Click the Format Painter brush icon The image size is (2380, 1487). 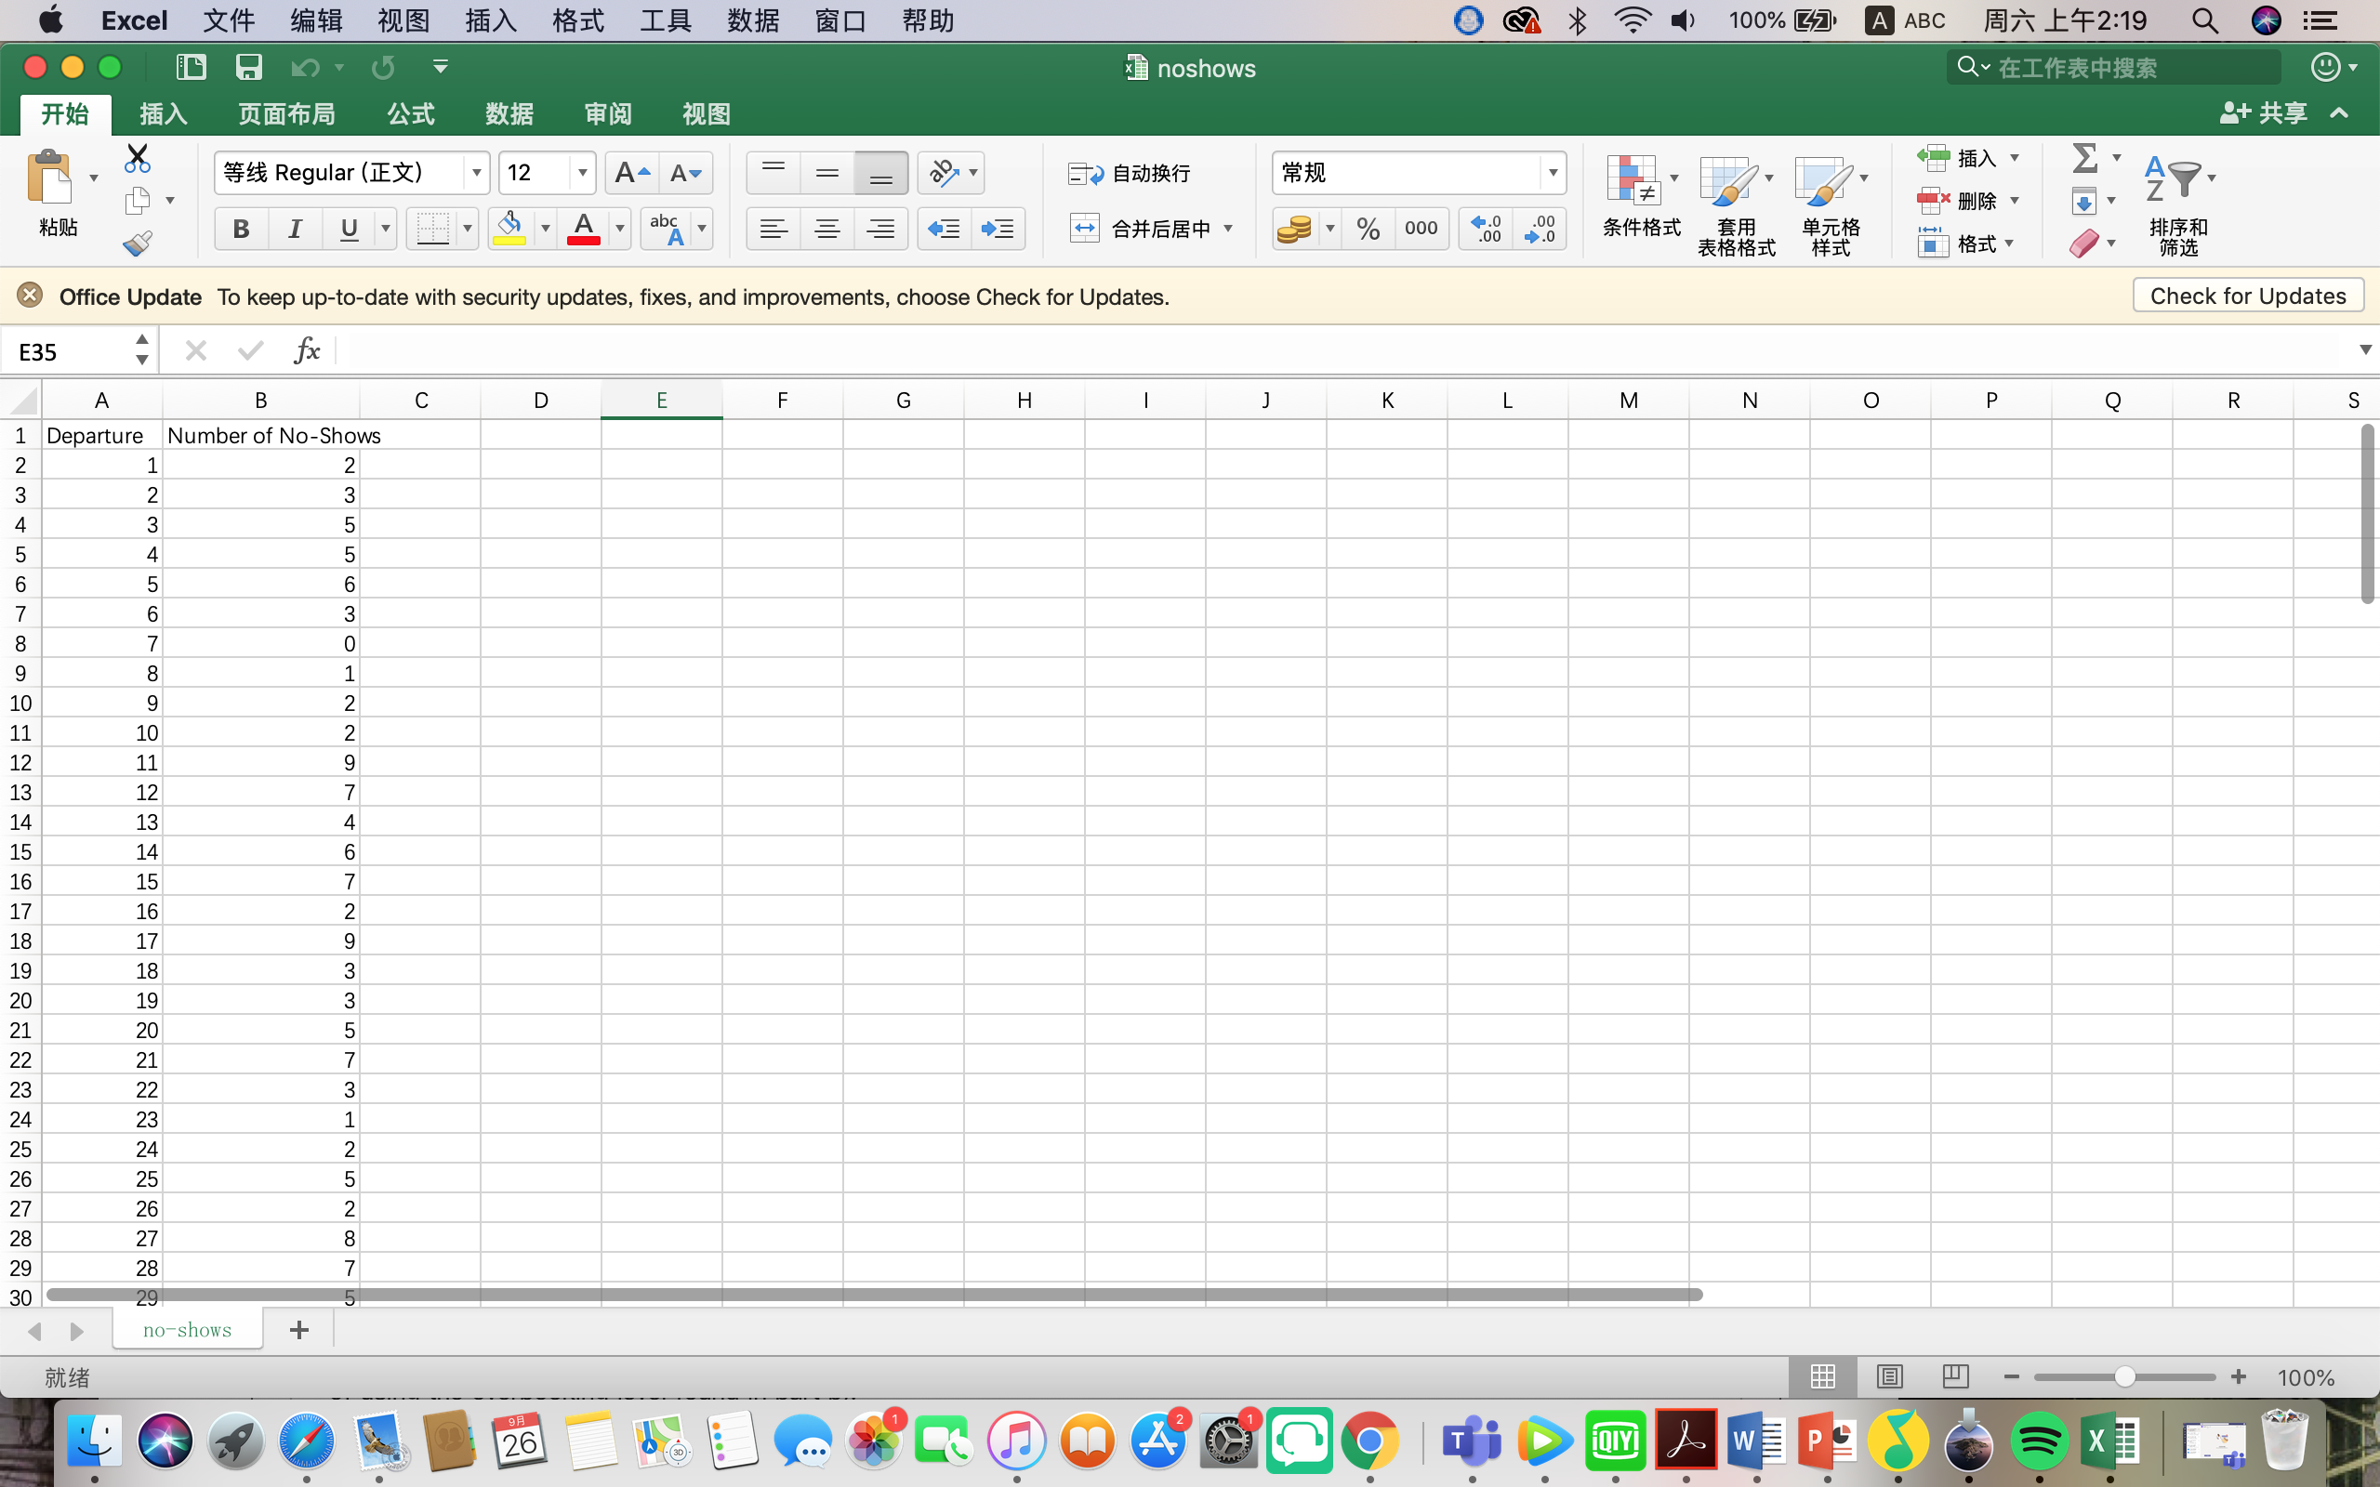[138, 243]
